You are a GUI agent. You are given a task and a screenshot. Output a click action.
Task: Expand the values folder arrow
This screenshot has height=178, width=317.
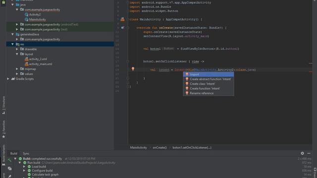click(x=17, y=74)
